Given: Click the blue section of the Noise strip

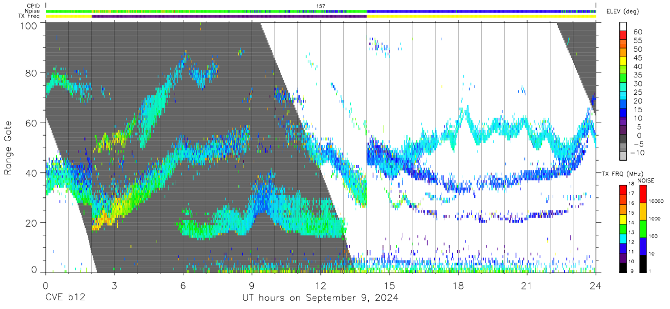Looking at the screenshot, I should 481,11.
